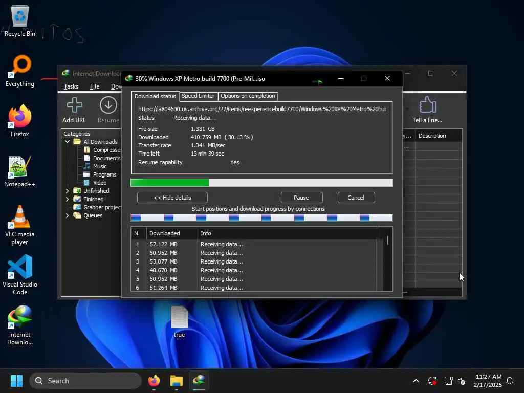Select the Documents category

(x=102, y=158)
